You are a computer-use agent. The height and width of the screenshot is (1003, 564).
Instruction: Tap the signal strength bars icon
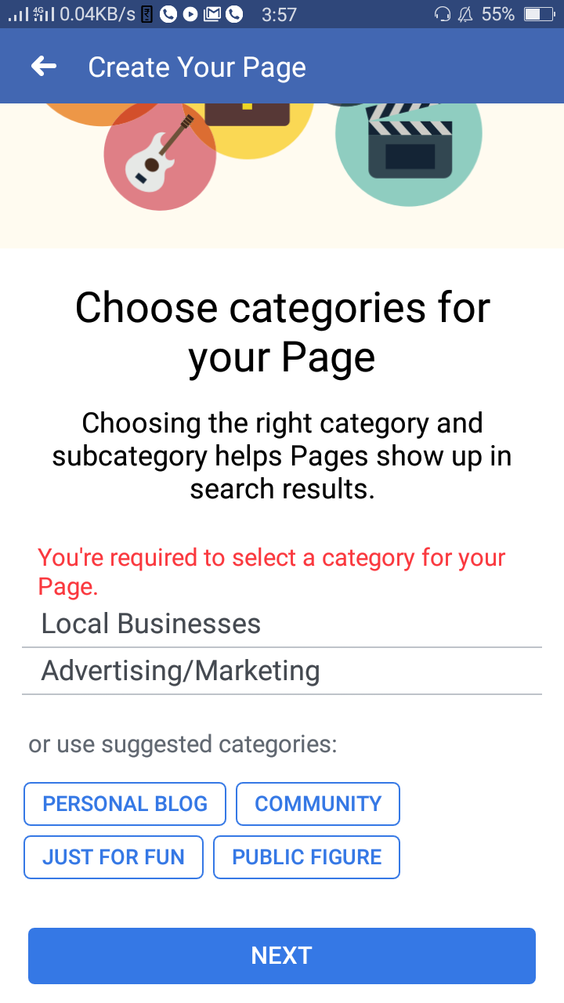(18, 14)
